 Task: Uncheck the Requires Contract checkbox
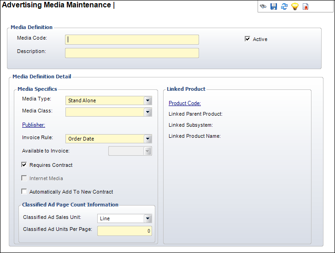[x=24, y=165]
